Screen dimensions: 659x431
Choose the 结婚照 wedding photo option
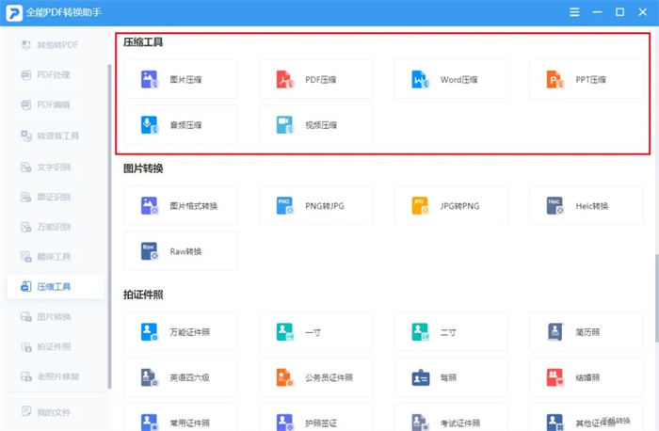pyautogui.click(x=586, y=377)
